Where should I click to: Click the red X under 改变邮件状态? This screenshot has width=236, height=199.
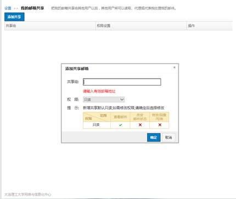[140, 125]
